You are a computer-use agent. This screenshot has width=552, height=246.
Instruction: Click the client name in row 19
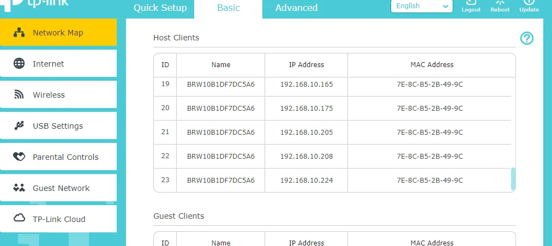(221, 85)
